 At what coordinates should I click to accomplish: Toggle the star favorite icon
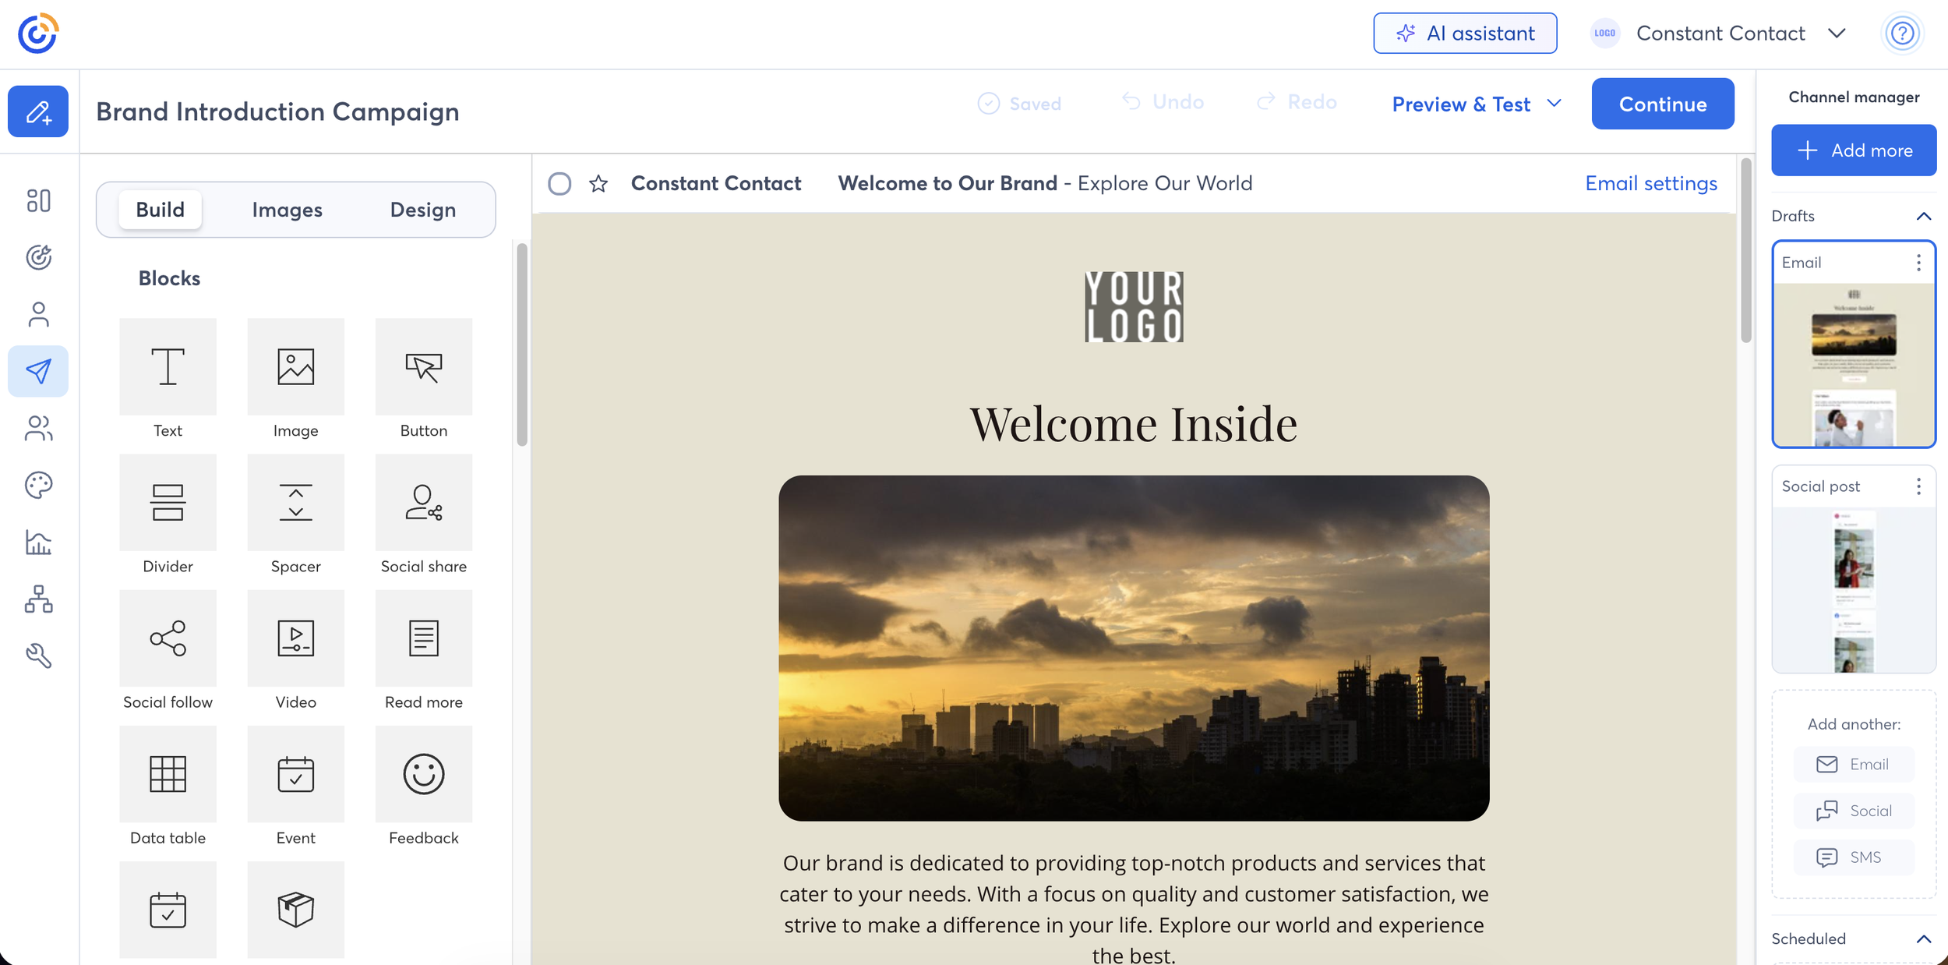click(598, 184)
